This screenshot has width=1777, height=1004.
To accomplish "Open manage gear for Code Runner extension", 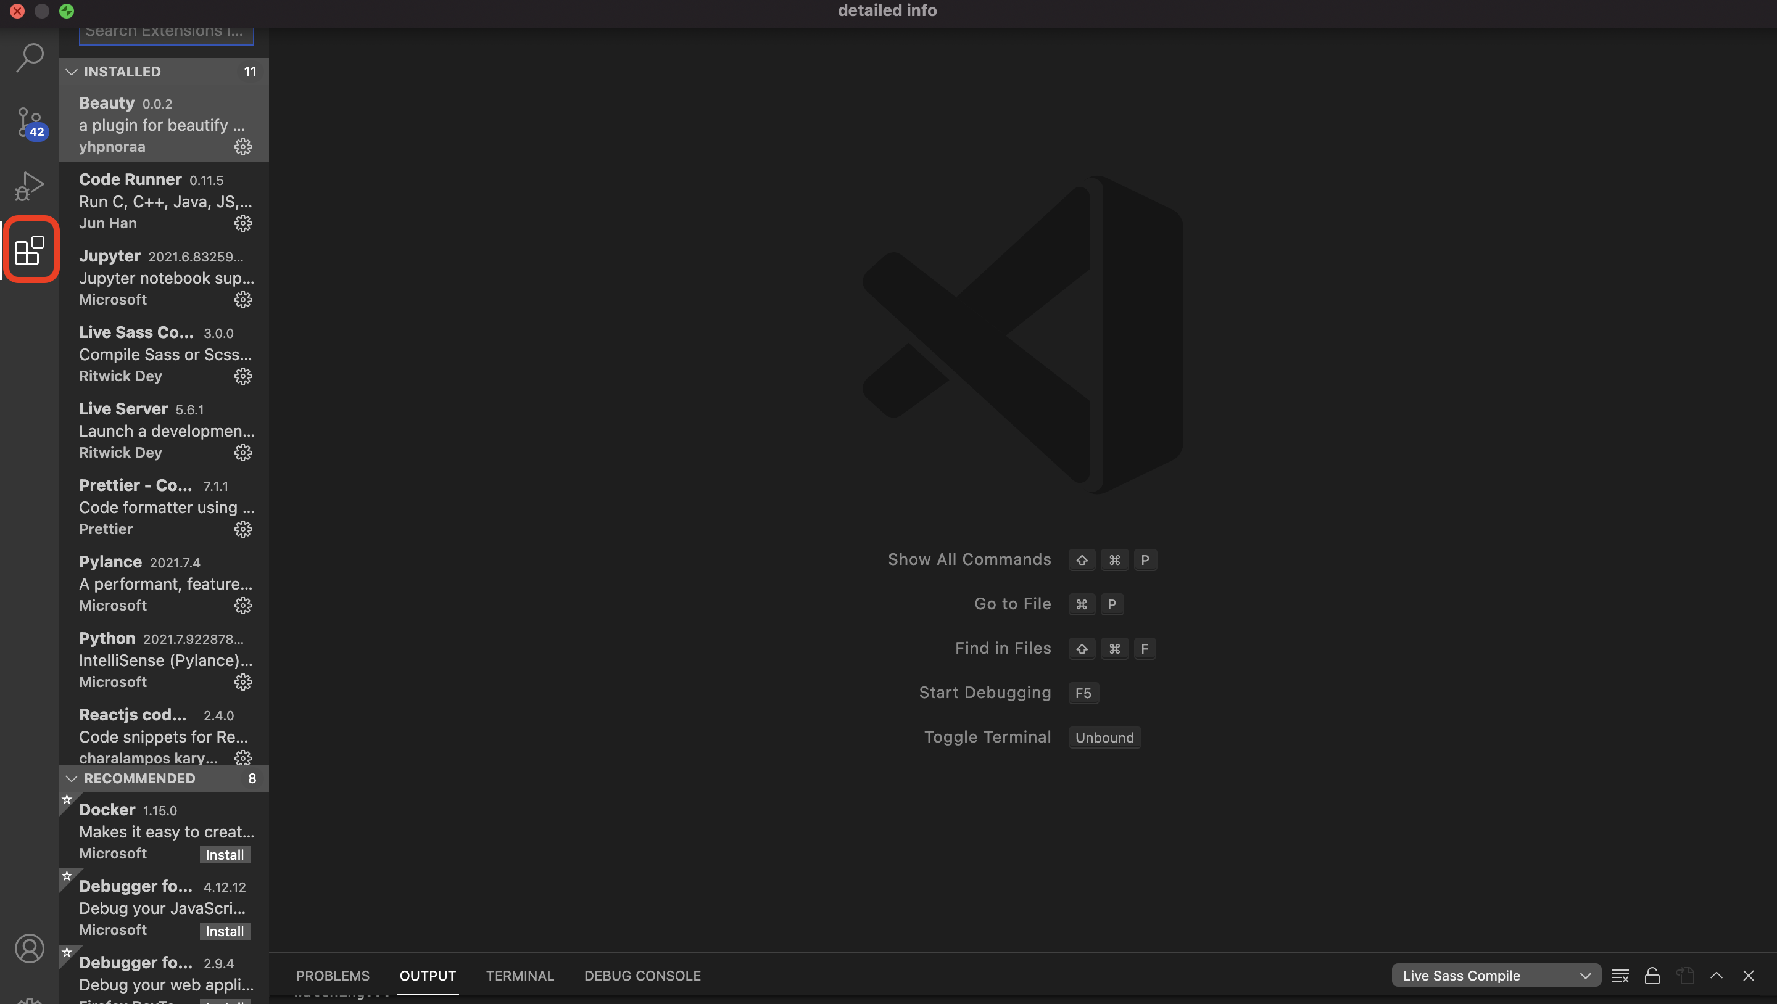I will coord(243,223).
